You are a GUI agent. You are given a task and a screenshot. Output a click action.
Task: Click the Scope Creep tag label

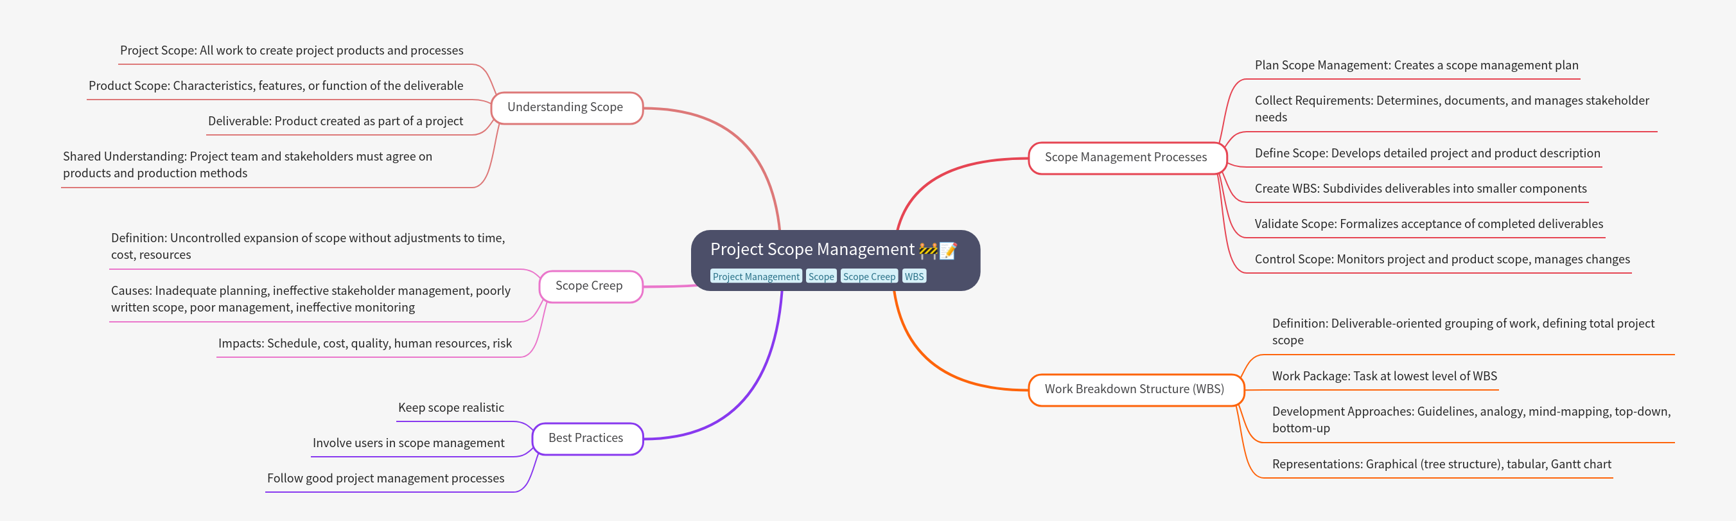869,276
